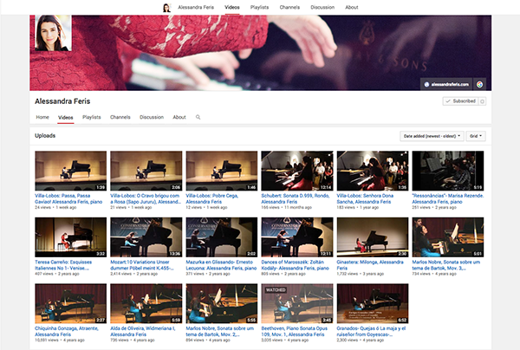Play the 2:02 Mazurka en Glissando thumbnail
Screen dimensions: 520x350
pos(222,237)
